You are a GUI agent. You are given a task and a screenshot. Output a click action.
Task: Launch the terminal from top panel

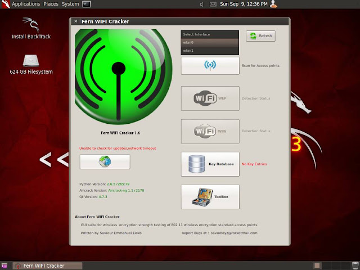tap(87, 4)
